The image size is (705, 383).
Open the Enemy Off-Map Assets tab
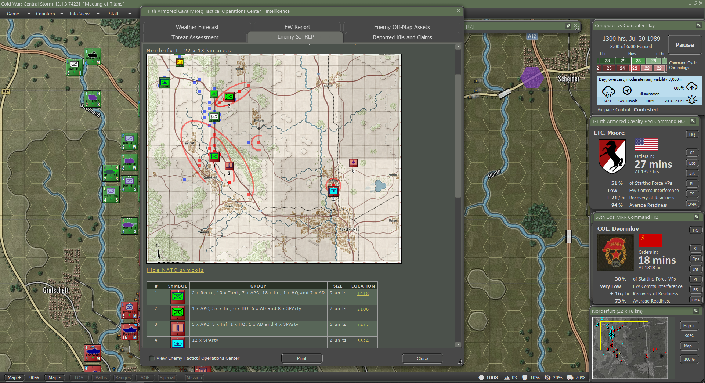(402, 27)
